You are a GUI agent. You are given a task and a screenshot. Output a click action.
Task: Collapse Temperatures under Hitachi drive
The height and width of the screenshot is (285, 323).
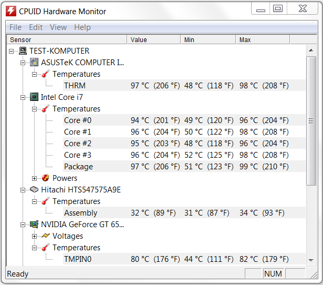35,201
